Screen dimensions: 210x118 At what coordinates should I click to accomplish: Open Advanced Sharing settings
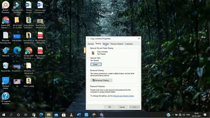click(x=101, y=80)
